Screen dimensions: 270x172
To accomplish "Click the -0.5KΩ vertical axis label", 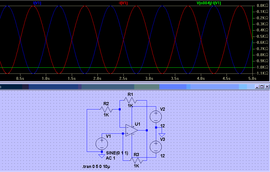I will tap(262, 36).
